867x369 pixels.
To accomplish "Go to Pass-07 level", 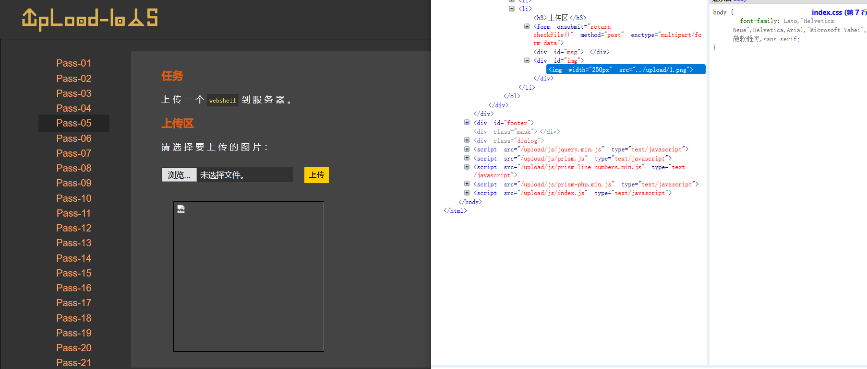I will click(x=73, y=153).
